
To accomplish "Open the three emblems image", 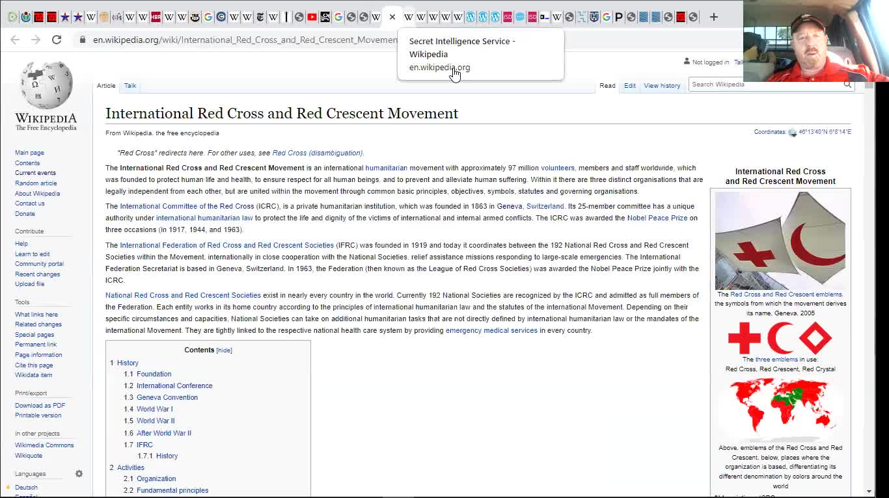I will 780,338.
